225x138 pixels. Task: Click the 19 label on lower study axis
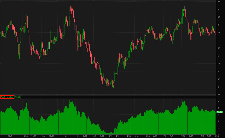[218, 102]
